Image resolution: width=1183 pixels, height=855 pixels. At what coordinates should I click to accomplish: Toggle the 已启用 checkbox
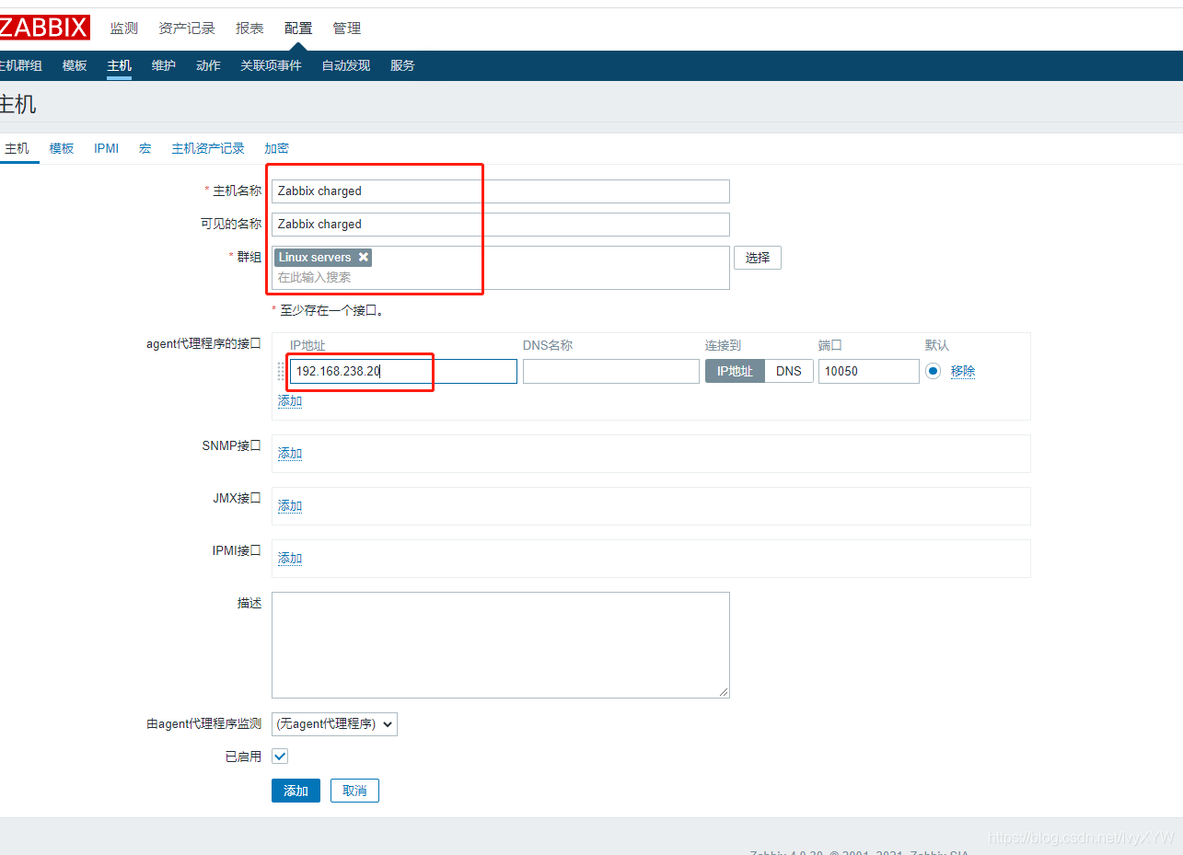click(281, 757)
